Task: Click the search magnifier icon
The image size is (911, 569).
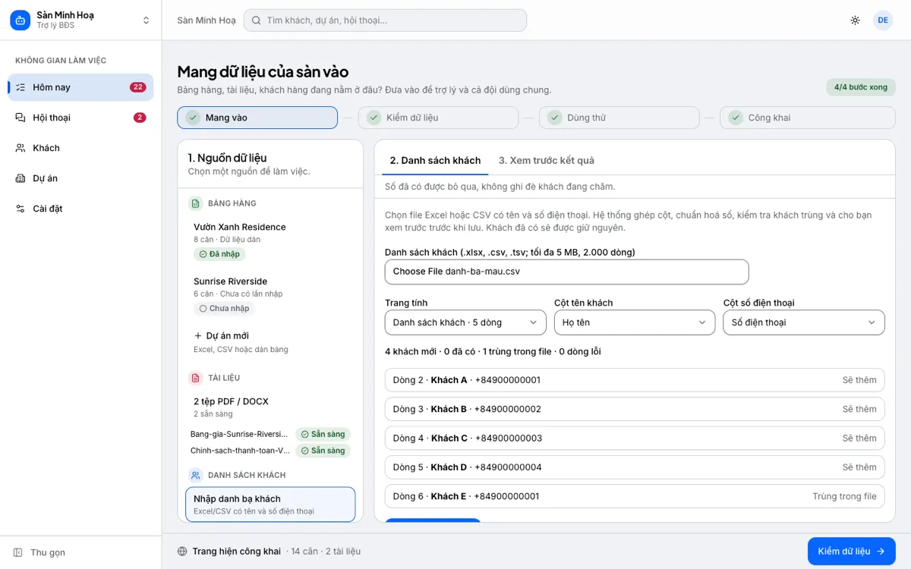Action: pos(257,20)
